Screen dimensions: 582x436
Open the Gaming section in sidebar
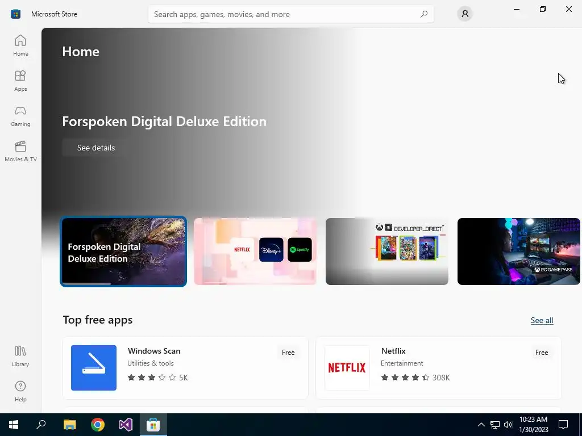[20, 116]
